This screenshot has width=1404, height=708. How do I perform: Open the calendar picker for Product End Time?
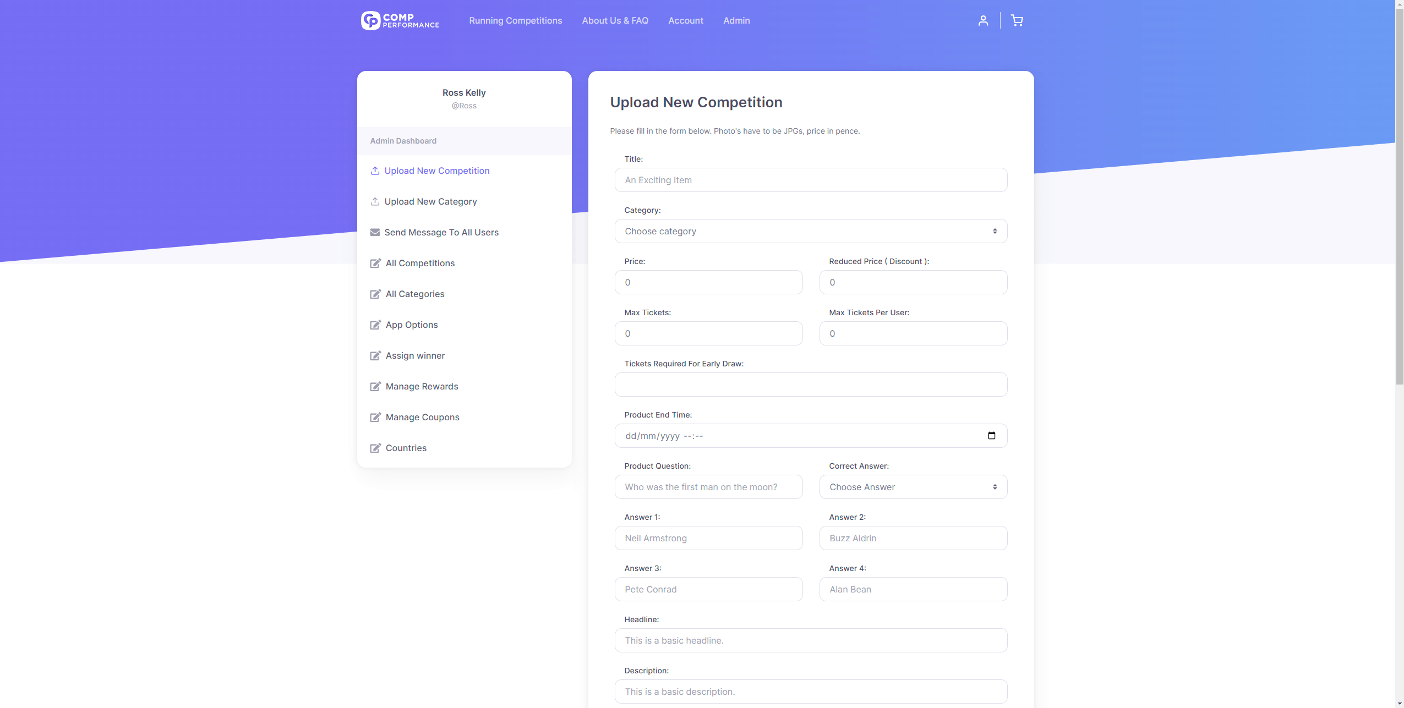pyautogui.click(x=992, y=436)
